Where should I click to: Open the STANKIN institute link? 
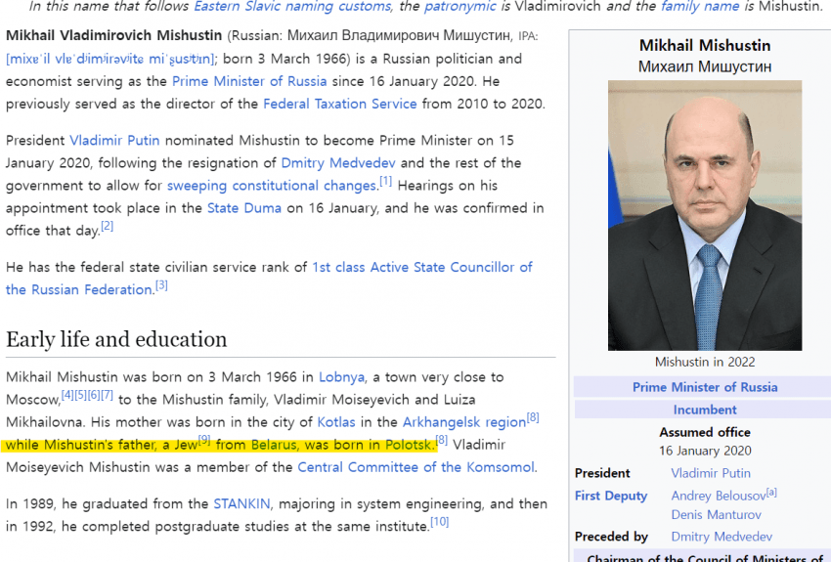pyautogui.click(x=241, y=503)
